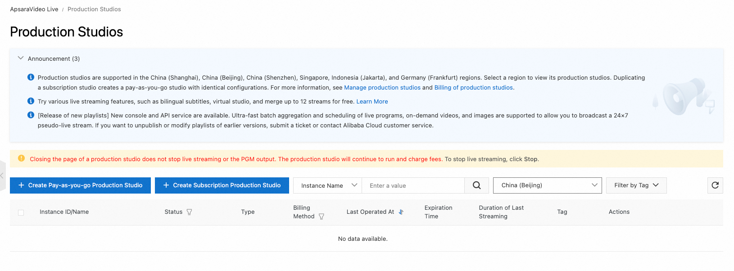The height and width of the screenshot is (271, 734).
Task: Go to ApsaraVideo Live breadcrumb
Action: [x=34, y=9]
